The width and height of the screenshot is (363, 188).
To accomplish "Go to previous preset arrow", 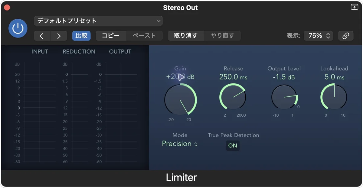I will click(x=42, y=36).
